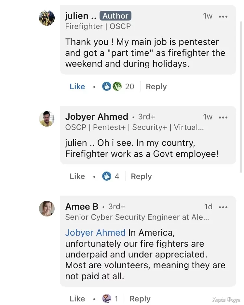Like julien's pentester comment
Image resolution: width=244 pixels, height=305 pixels.
[x=77, y=87]
